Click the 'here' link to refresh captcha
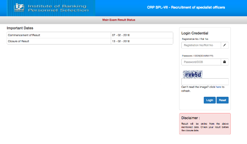Screen dimensions: 247x144 click(218, 87)
